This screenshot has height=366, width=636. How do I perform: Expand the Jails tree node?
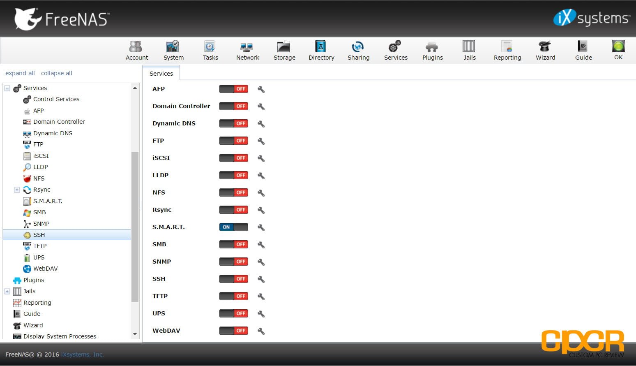[x=7, y=291]
